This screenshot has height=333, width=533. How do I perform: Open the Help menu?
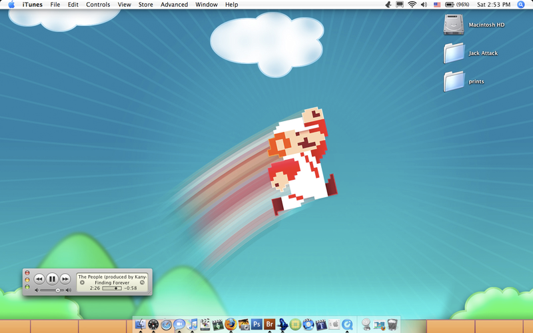point(231,5)
